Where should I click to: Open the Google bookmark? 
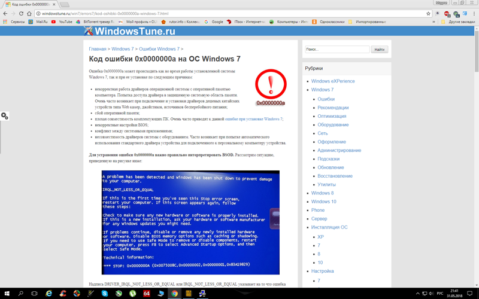point(214,22)
